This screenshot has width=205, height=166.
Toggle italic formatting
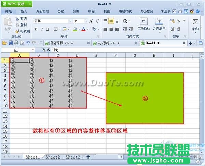point(42,29)
